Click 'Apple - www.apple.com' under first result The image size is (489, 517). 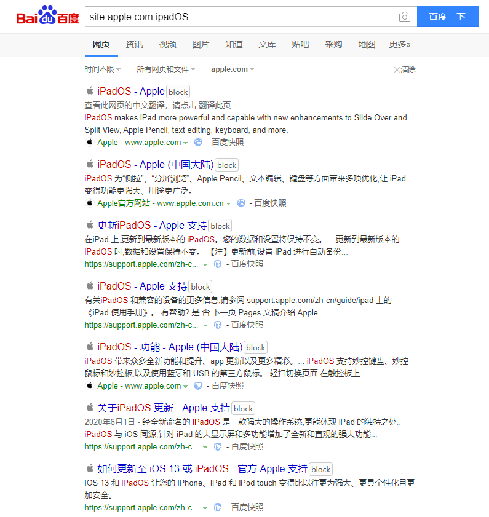pyautogui.click(x=139, y=143)
